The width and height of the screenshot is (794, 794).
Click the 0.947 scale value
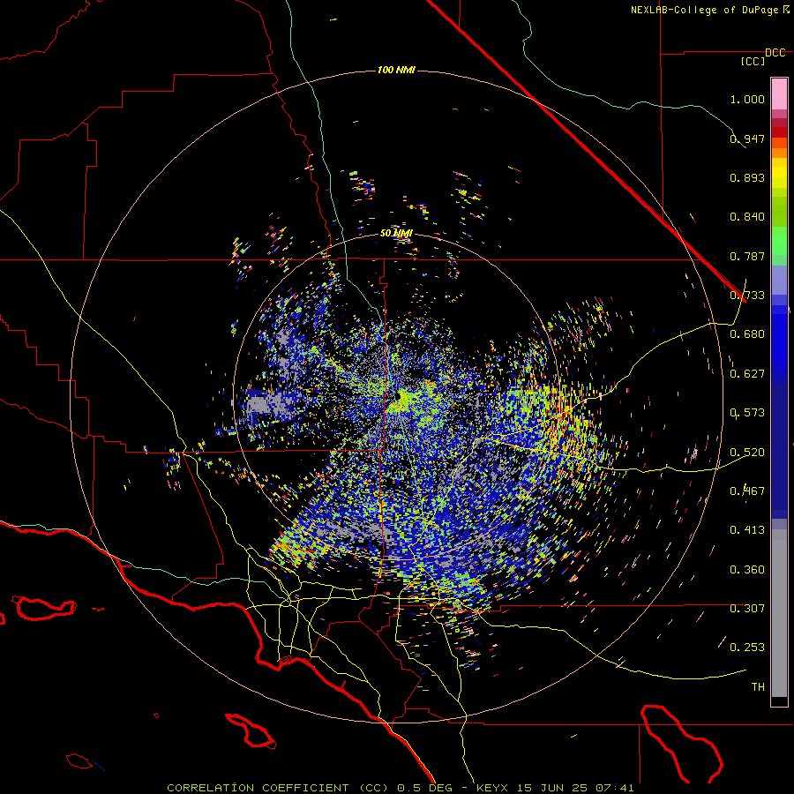tap(747, 139)
